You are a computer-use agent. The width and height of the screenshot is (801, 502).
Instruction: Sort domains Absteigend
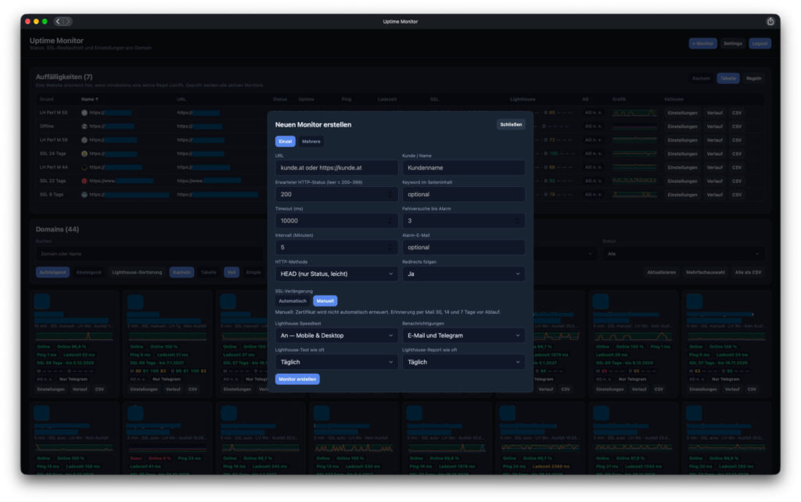[x=88, y=272]
